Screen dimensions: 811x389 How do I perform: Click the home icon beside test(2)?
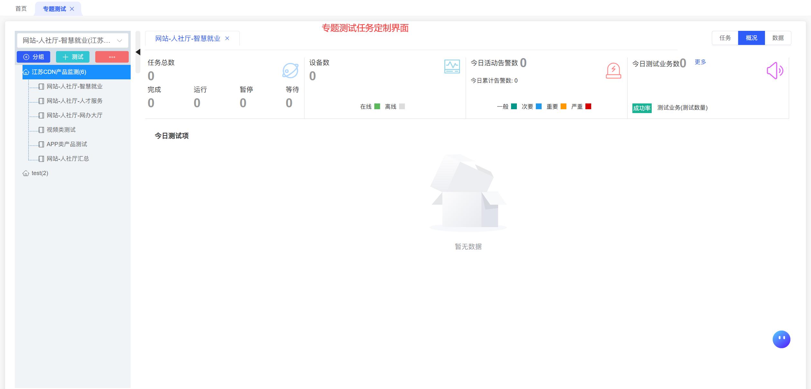click(x=26, y=173)
